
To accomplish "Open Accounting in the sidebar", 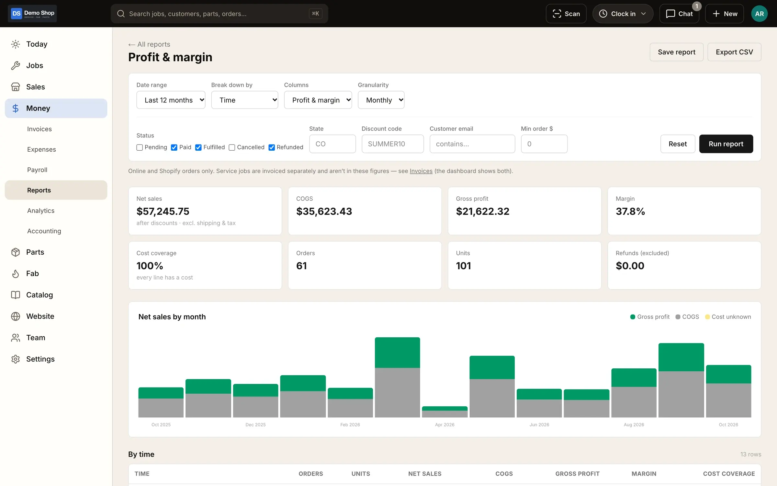I will (44, 231).
